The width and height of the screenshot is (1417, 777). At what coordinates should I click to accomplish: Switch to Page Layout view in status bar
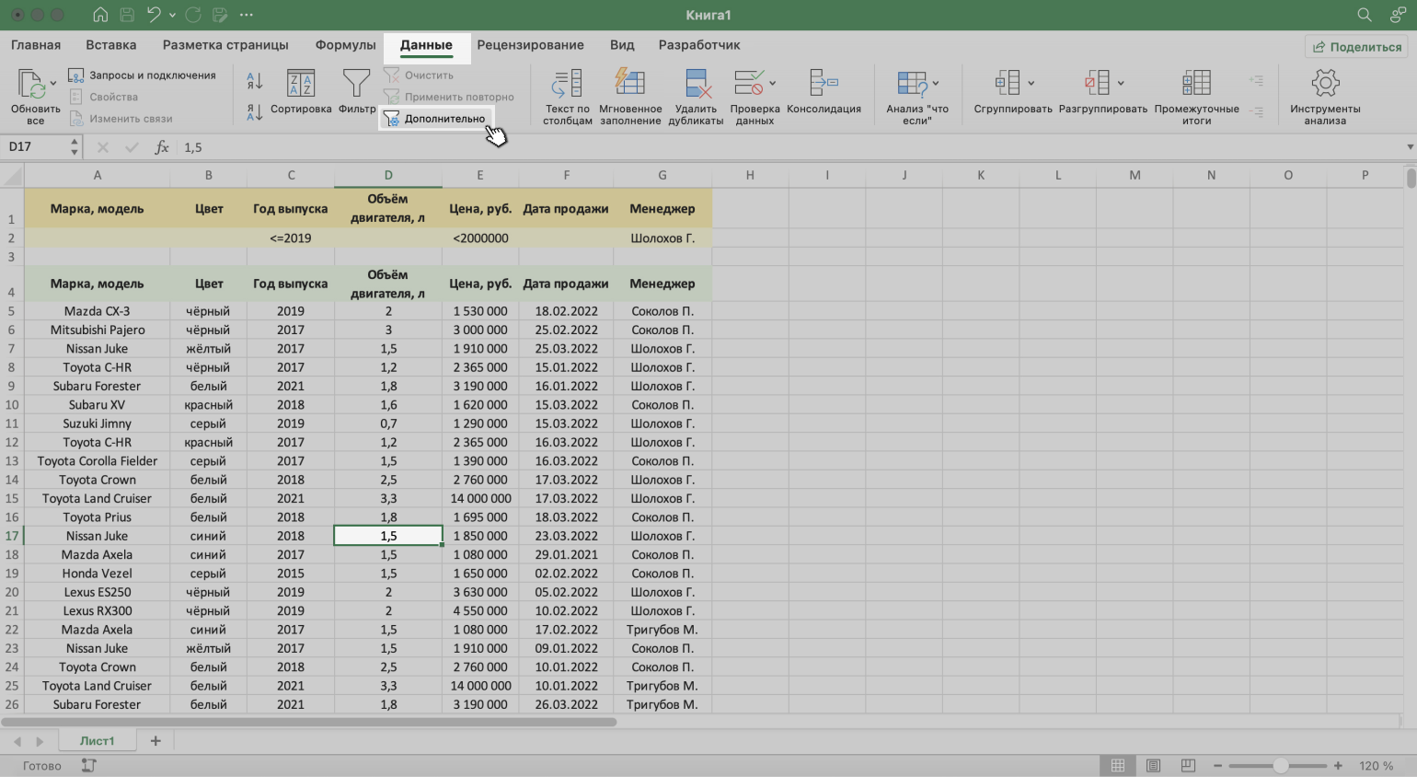(1153, 766)
